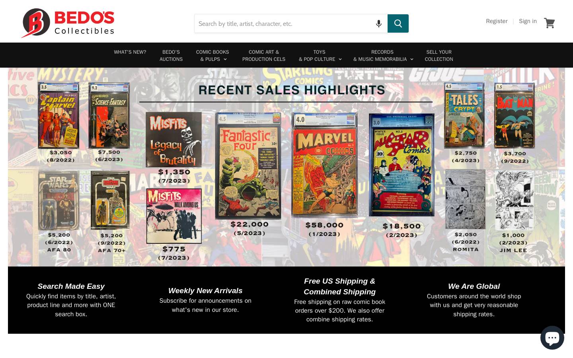Open Bedo's Auctions menu item
This screenshot has width=573, height=358.
(171, 56)
